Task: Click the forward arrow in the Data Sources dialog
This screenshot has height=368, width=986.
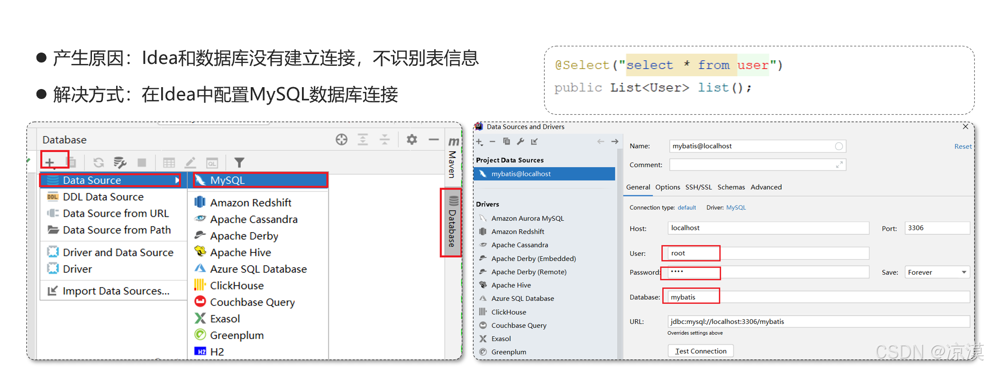Action: coord(615,141)
